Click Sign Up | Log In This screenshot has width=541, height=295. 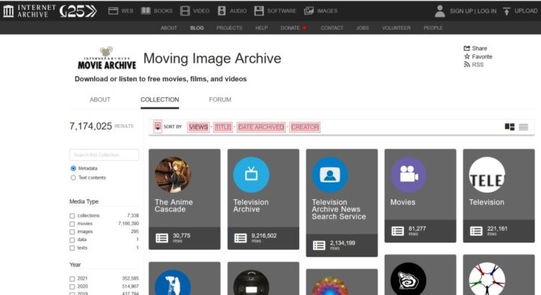[473, 11]
